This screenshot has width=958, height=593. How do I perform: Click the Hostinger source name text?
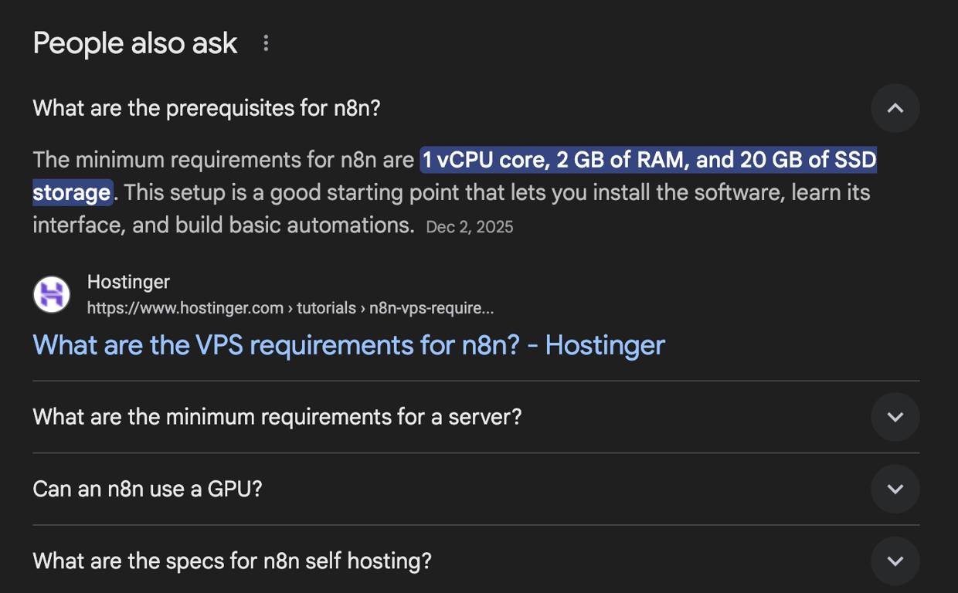128,282
